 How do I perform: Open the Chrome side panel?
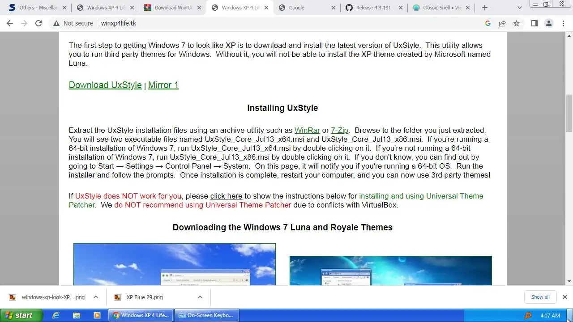tap(535, 23)
